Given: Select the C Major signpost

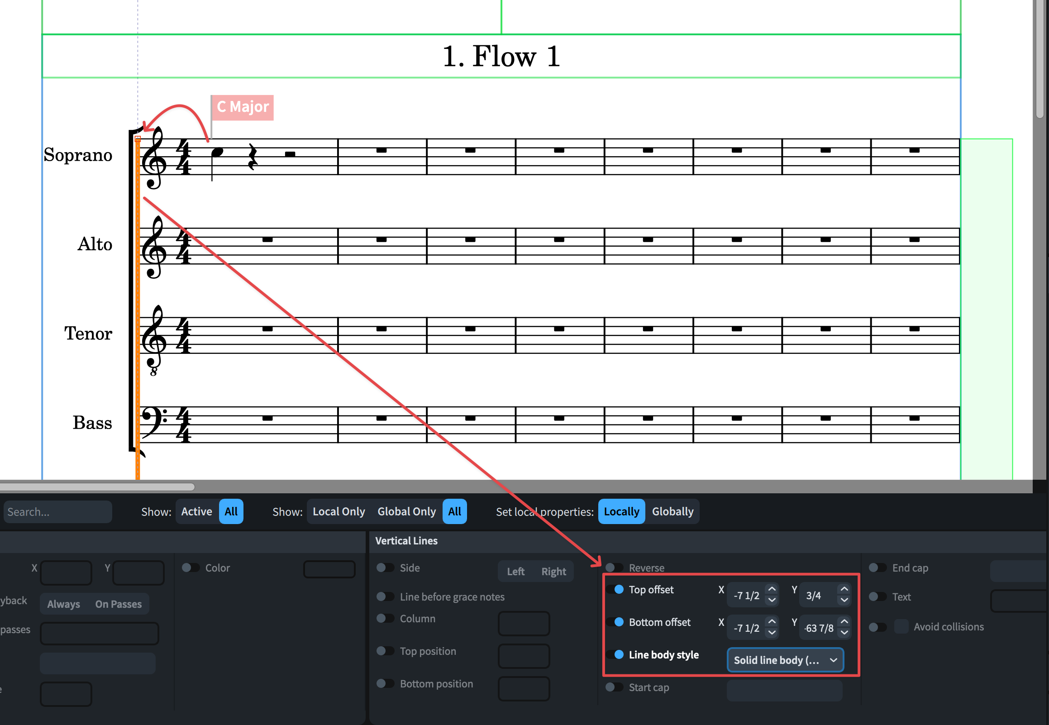Looking at the screenshot, I should pyautogui.click(x=243, y=107).
